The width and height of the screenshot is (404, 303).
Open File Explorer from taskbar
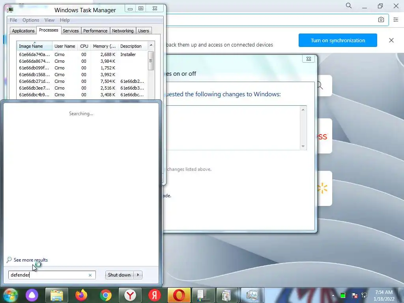click(57, 295)
